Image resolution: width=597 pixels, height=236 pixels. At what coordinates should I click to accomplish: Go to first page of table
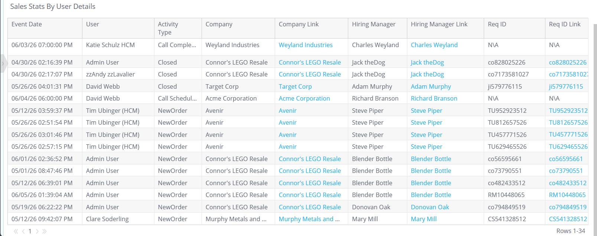[16, 231]
